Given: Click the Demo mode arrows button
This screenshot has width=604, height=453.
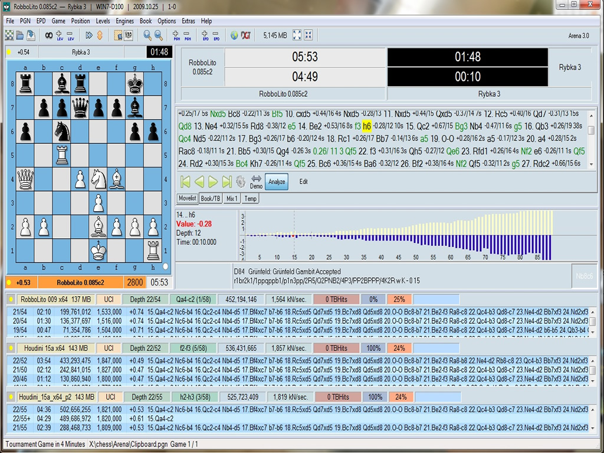Looking at the screenshot, I should coord(256,182).
